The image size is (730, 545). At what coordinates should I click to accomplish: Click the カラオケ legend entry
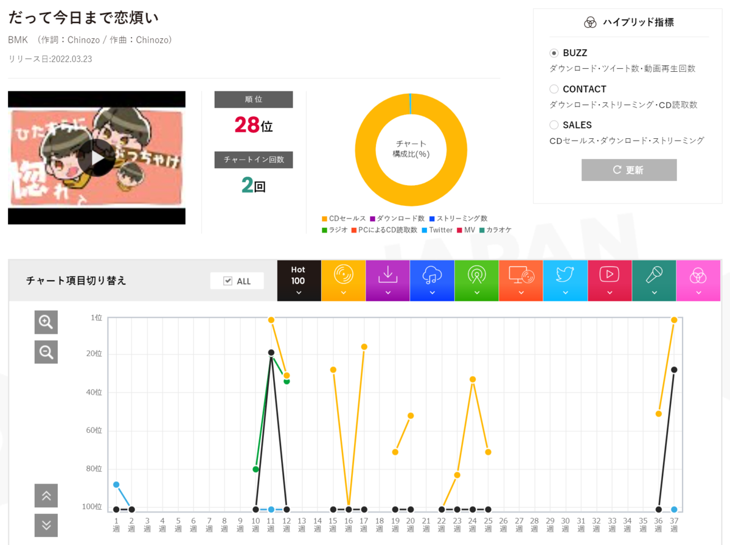point(495,230)
